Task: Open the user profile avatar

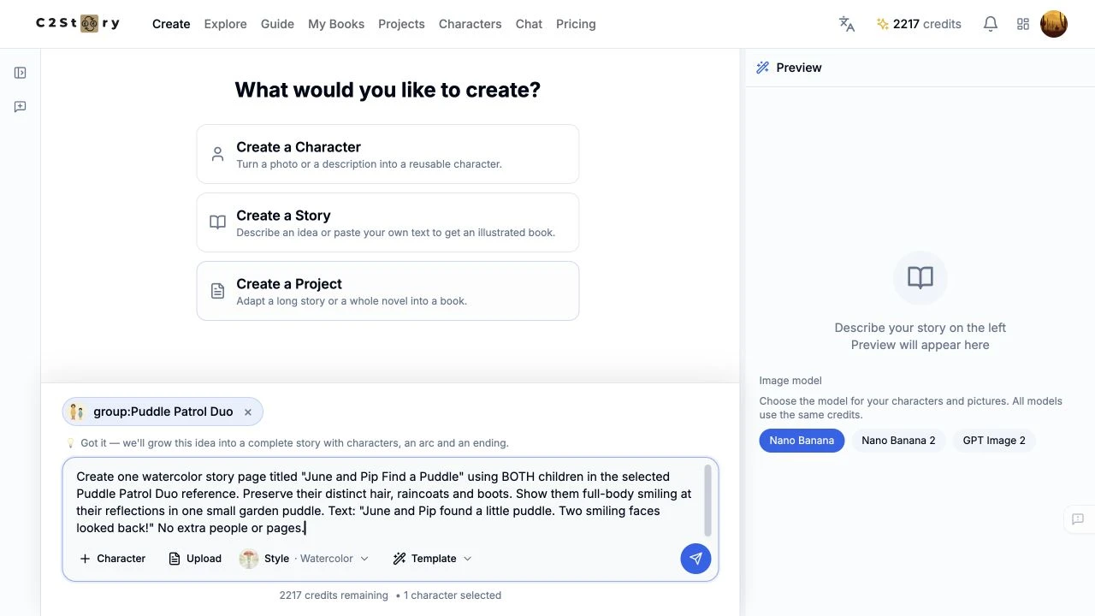Action: click(x=1054, y=24)
